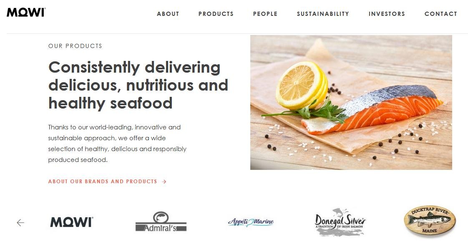This screenshot has width=468, height=245.
Task: Open the Admiral's brand logo
Action: click(161, 222)
